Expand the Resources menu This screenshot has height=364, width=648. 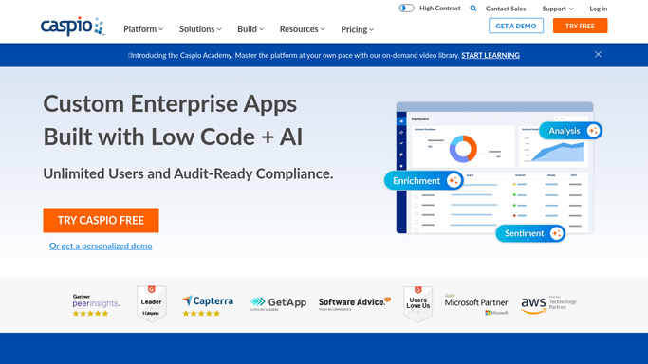[303, 29]
